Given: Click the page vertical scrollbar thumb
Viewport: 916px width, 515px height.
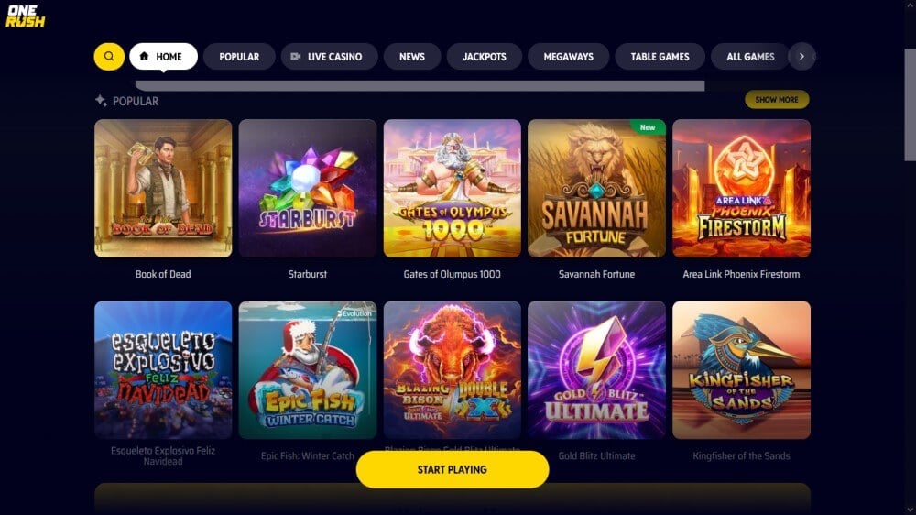Looking at the screenshot, I should click(910, 105).
